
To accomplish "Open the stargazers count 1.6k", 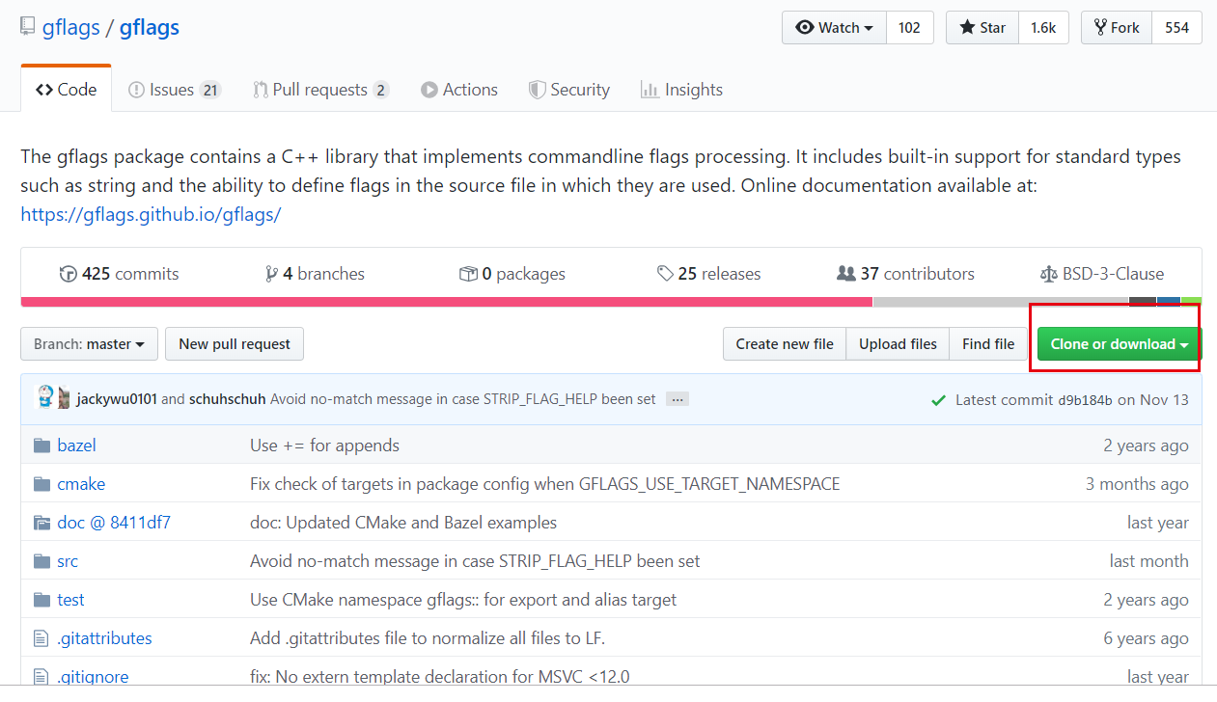I will click(1043, 28).
